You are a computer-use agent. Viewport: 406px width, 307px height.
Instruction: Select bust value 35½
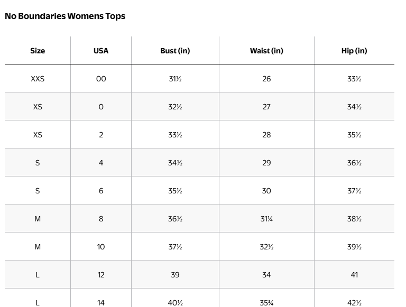click(175, 191)
